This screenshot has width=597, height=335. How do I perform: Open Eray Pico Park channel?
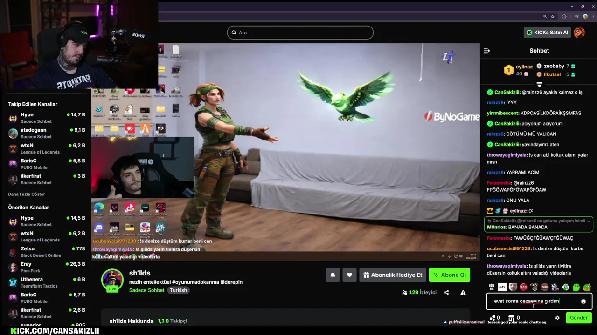(47, 267)
